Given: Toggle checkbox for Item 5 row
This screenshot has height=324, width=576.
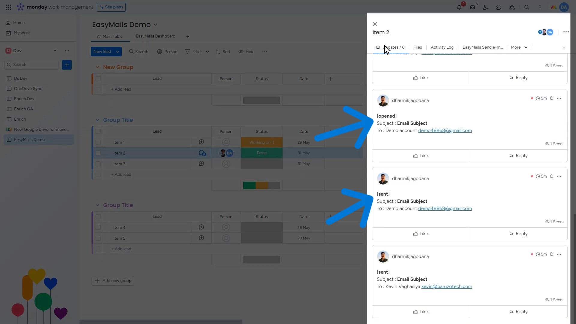Looking at the screenshot, I should 98,238.
